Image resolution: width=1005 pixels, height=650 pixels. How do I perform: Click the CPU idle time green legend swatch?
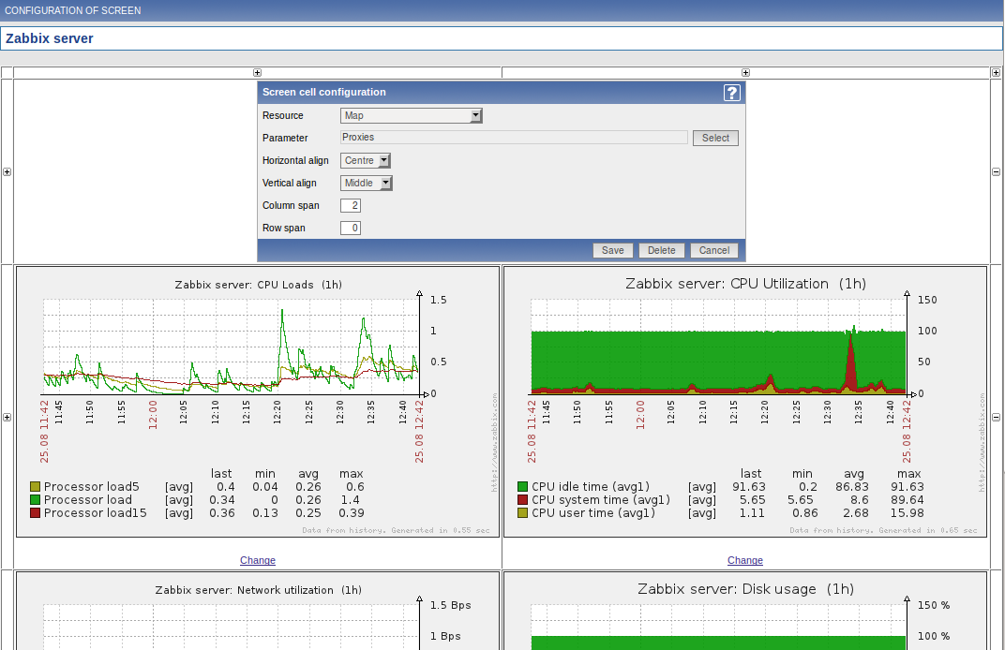pos(522,487)
